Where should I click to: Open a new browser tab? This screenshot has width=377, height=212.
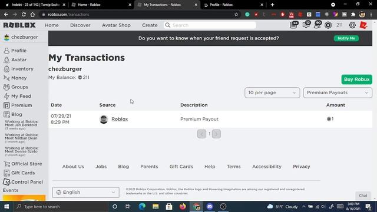[x=272, y=5]
